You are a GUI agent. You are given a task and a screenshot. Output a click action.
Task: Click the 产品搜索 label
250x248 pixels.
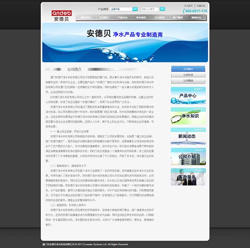point(103,9)
